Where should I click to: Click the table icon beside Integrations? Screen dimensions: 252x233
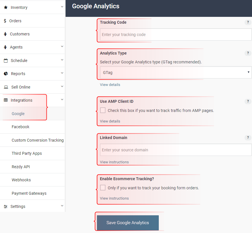(6, 100)
